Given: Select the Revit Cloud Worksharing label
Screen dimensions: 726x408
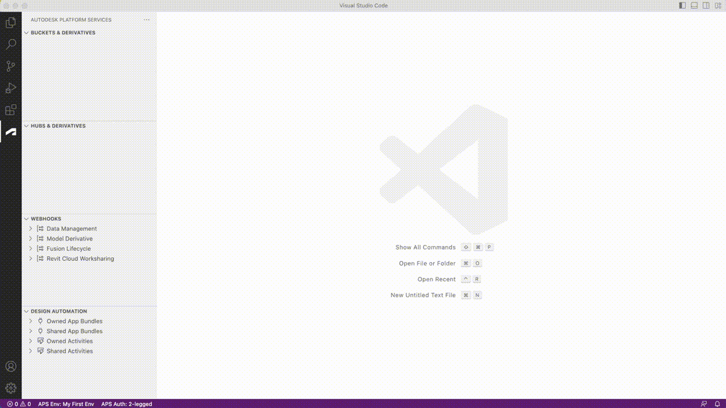Looking at the screenshot, I should pos(80,259).
